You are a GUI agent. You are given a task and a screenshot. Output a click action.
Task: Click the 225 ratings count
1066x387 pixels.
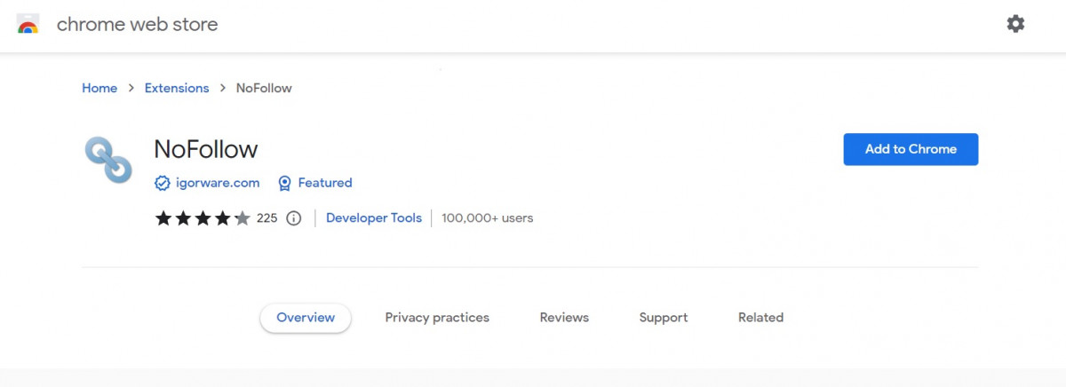(266, 218)
